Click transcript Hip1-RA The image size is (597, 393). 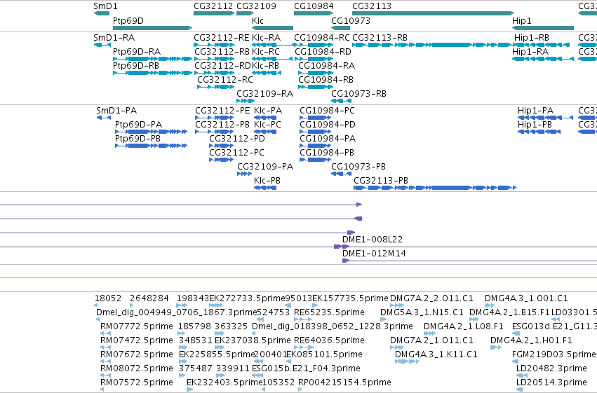530,52
